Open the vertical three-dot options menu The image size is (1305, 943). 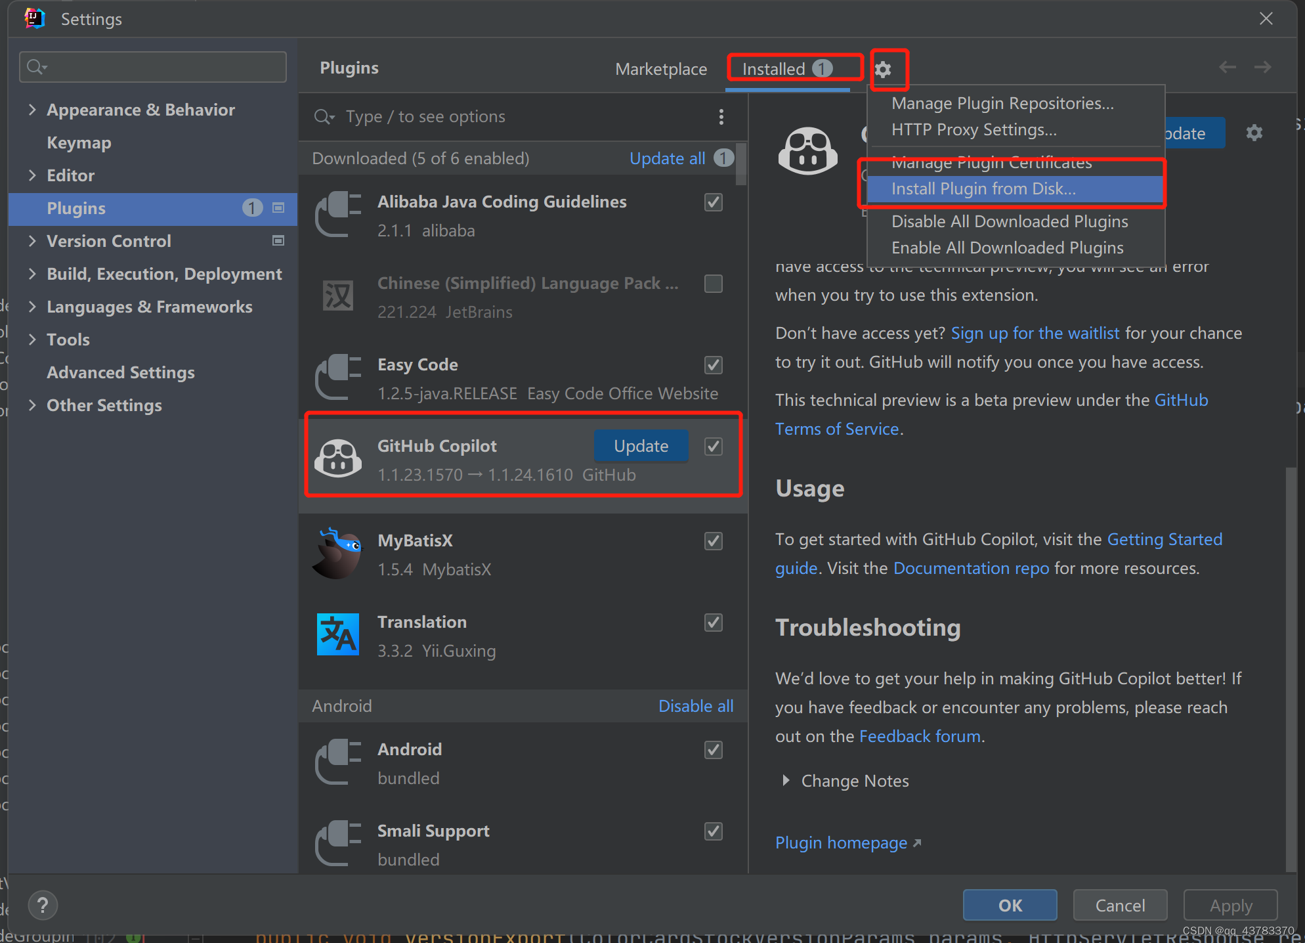721,117
